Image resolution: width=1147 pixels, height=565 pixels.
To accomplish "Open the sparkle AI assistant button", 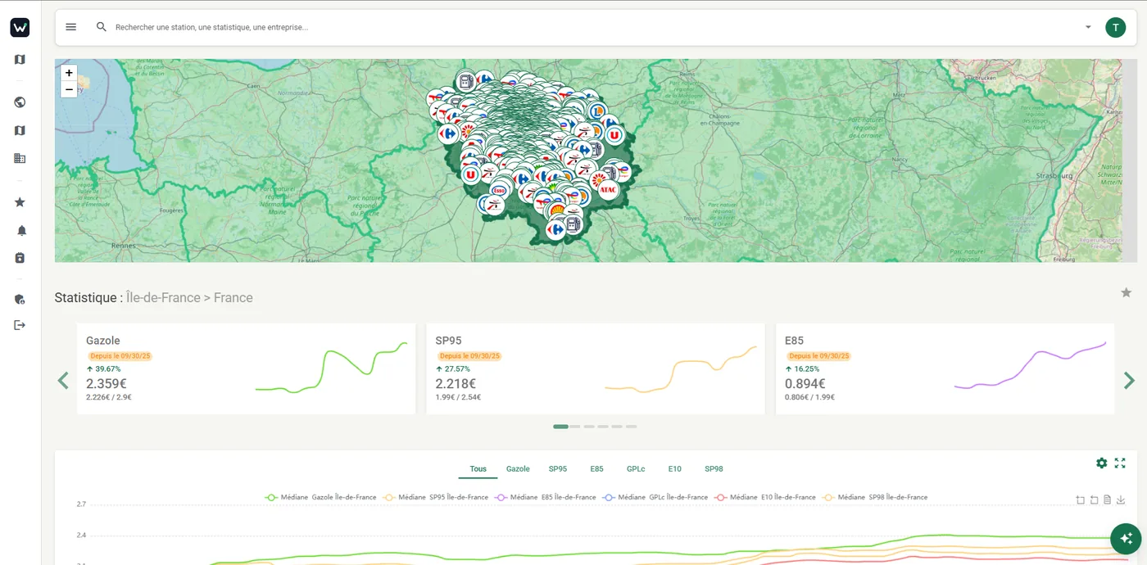I will coord(1126,538).
